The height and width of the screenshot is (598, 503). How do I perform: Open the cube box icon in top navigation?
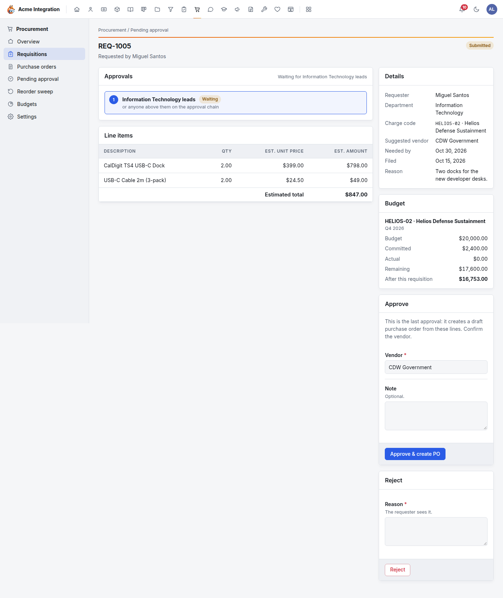click(x=117, y=9)
